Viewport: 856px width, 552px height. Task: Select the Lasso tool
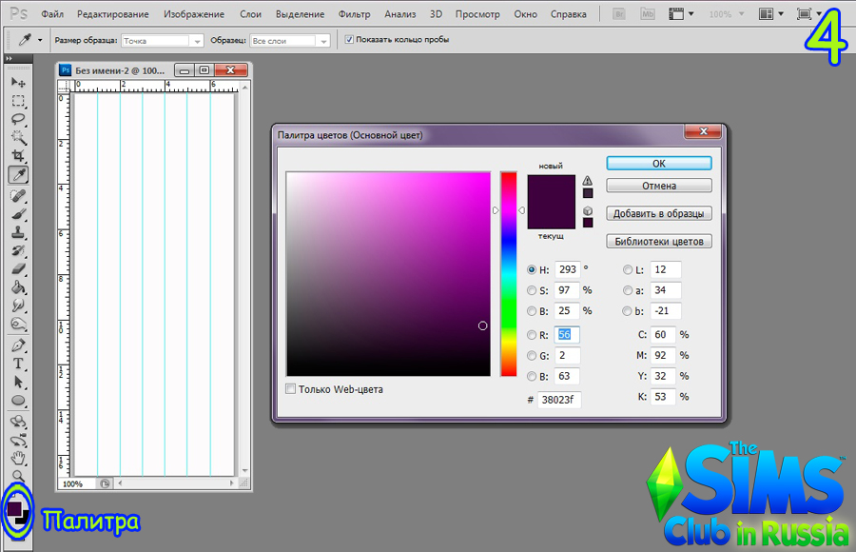pos(18,119)
